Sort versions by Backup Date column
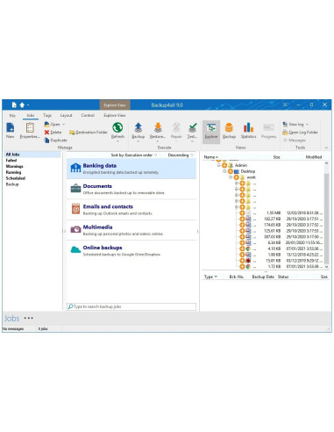334x432 pixels. point(263,277)
